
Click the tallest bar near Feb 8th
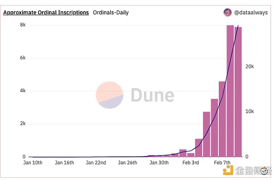(x=230, y=91)
